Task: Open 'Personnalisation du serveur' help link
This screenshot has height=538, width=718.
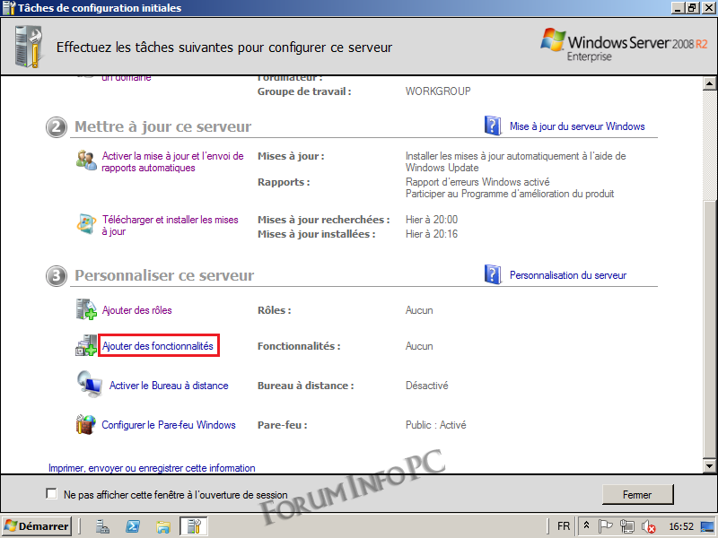Action: (568, 275)
